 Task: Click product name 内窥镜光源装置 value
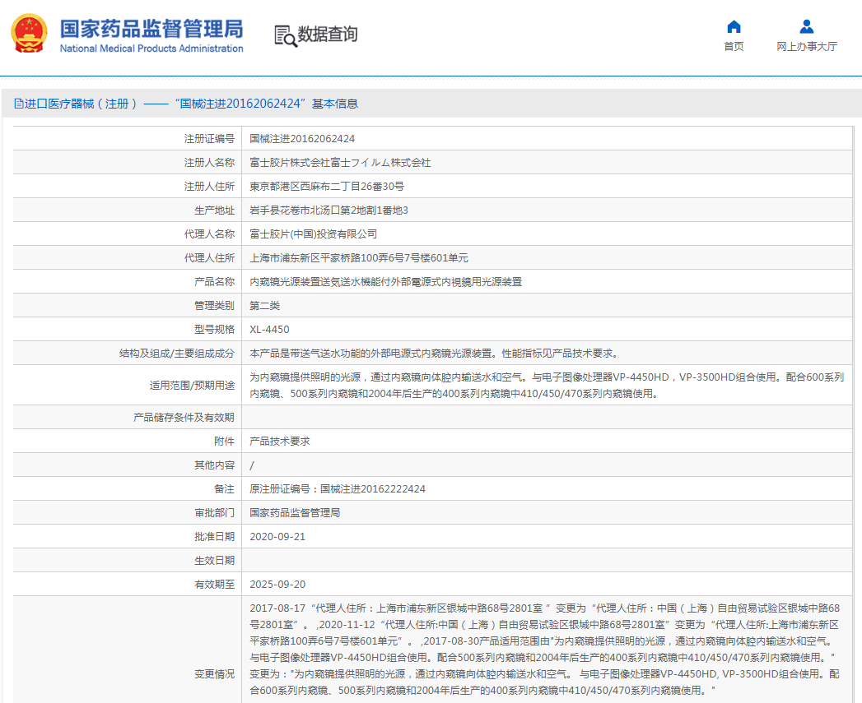point(386,282)
